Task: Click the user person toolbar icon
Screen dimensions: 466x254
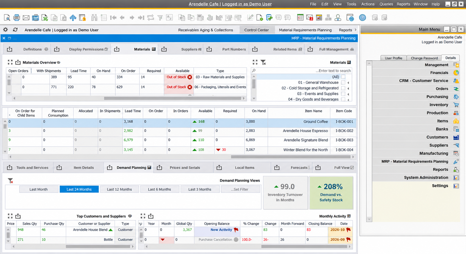Action: click(338, 18)
